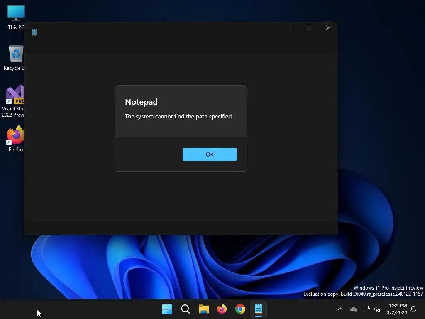Close the Notepad window
Viewport: 425px width, 319px height.
click(328, 28)
